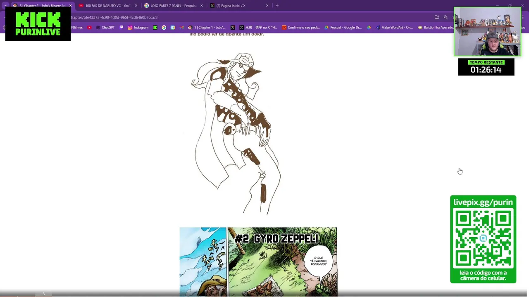Close the Chapter 2 JoJo's tab
The image size is (529, 297).
click(x=70, y=6)
